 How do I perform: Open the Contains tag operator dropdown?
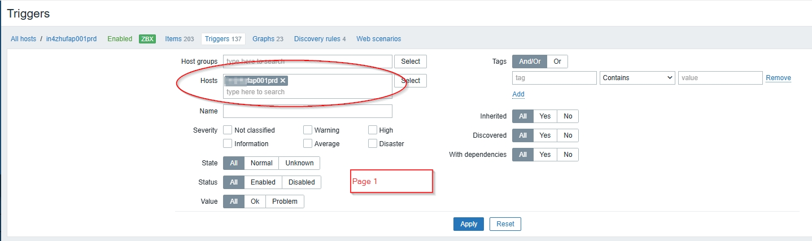[637, 78]
